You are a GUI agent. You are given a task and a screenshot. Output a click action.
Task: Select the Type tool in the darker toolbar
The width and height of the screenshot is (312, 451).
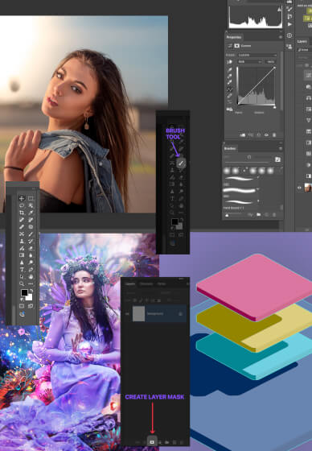click(172, 198)
